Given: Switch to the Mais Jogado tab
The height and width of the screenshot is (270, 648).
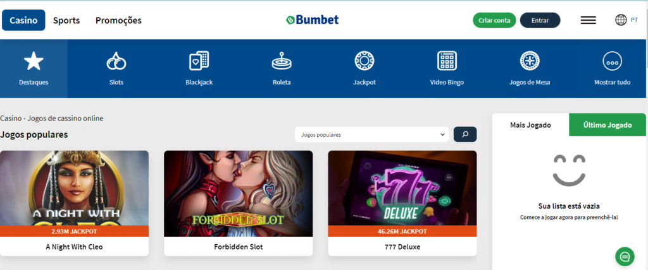Looking at the screenshot, I should [x=530, y=125].
